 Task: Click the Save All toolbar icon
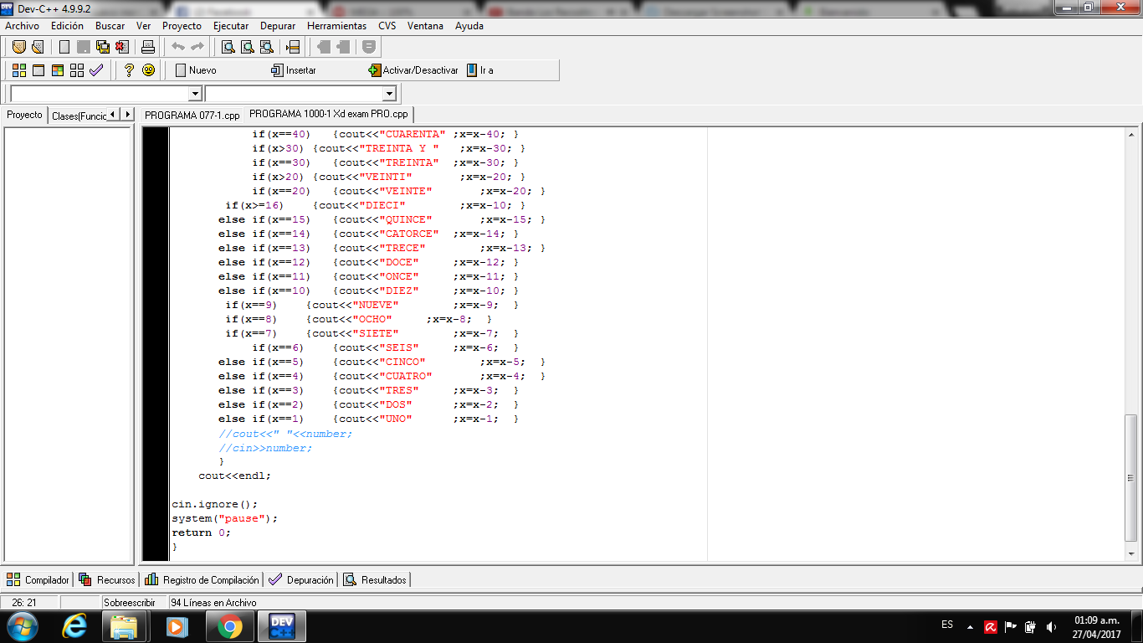click(x=103, y=47)
